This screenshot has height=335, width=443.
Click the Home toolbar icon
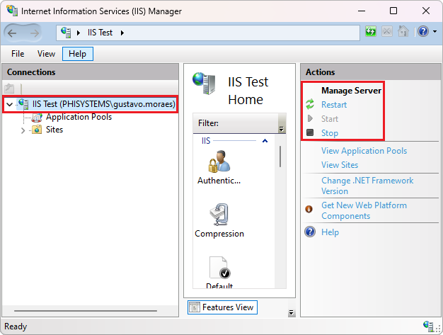coord(403,31)
